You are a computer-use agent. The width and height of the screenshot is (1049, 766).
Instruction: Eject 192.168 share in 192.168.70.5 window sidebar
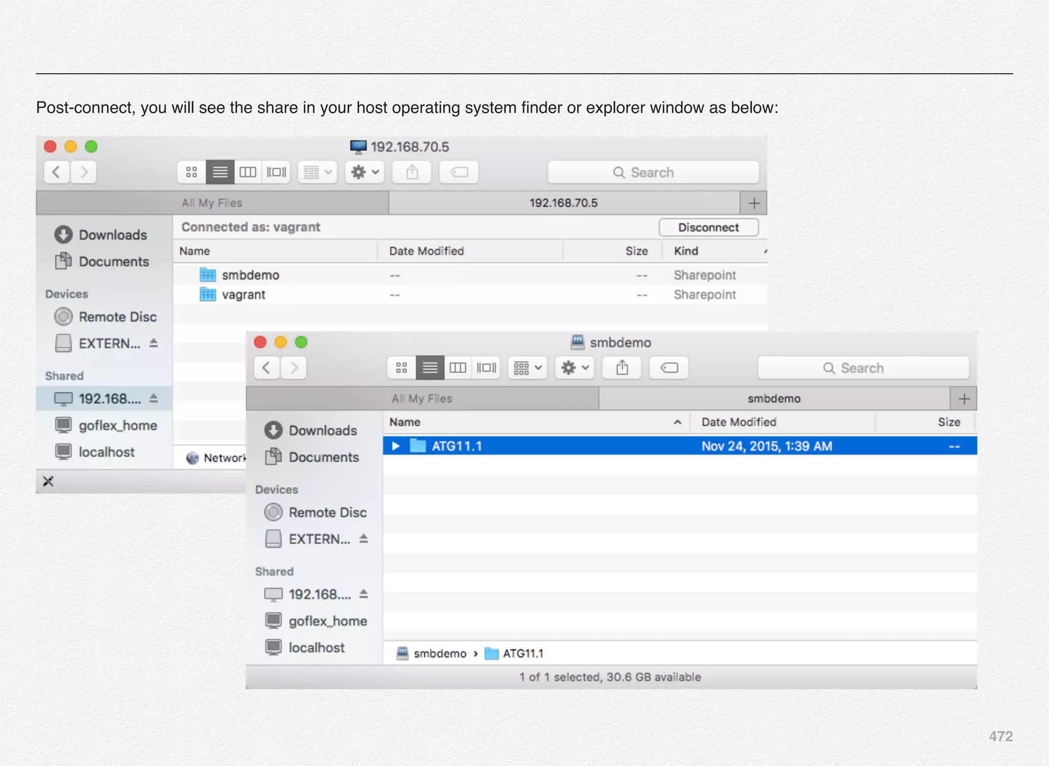154,398
